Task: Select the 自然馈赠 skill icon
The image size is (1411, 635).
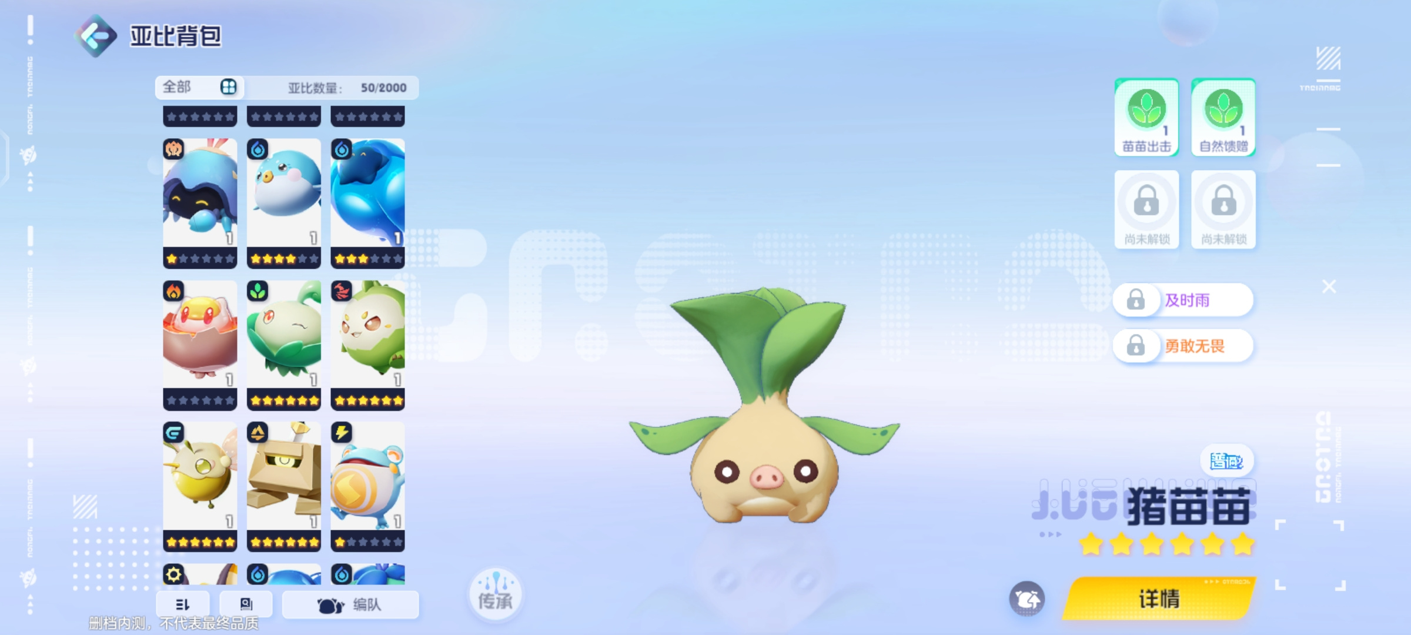Action: (x=1223, y=117)
